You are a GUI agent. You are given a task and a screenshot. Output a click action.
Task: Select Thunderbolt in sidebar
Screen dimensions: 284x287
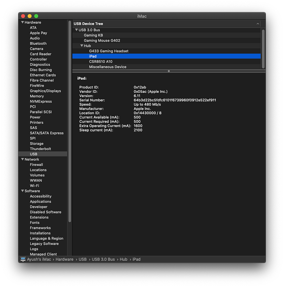point(40,149)
